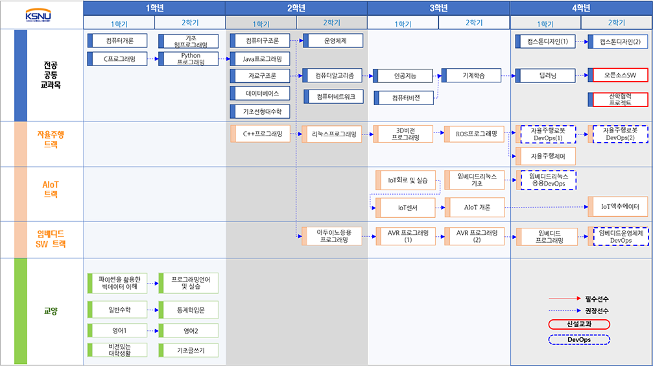
Task: Click the 통계학입문 liberal arts course
Action: pos(191,310)
